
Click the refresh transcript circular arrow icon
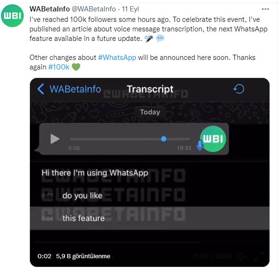(239, 88)
